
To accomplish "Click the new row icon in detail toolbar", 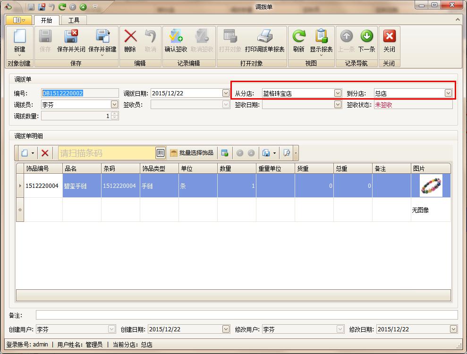I will point(25,153).
